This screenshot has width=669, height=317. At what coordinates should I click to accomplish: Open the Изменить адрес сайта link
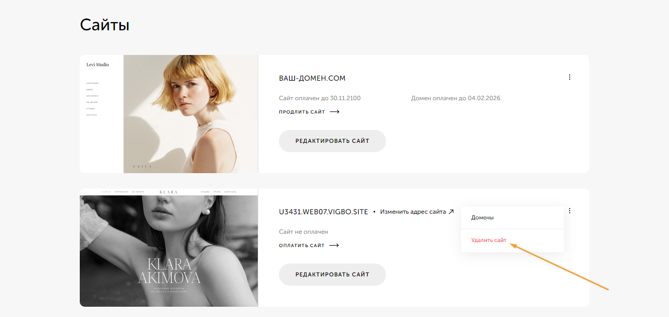click(413, 212)
